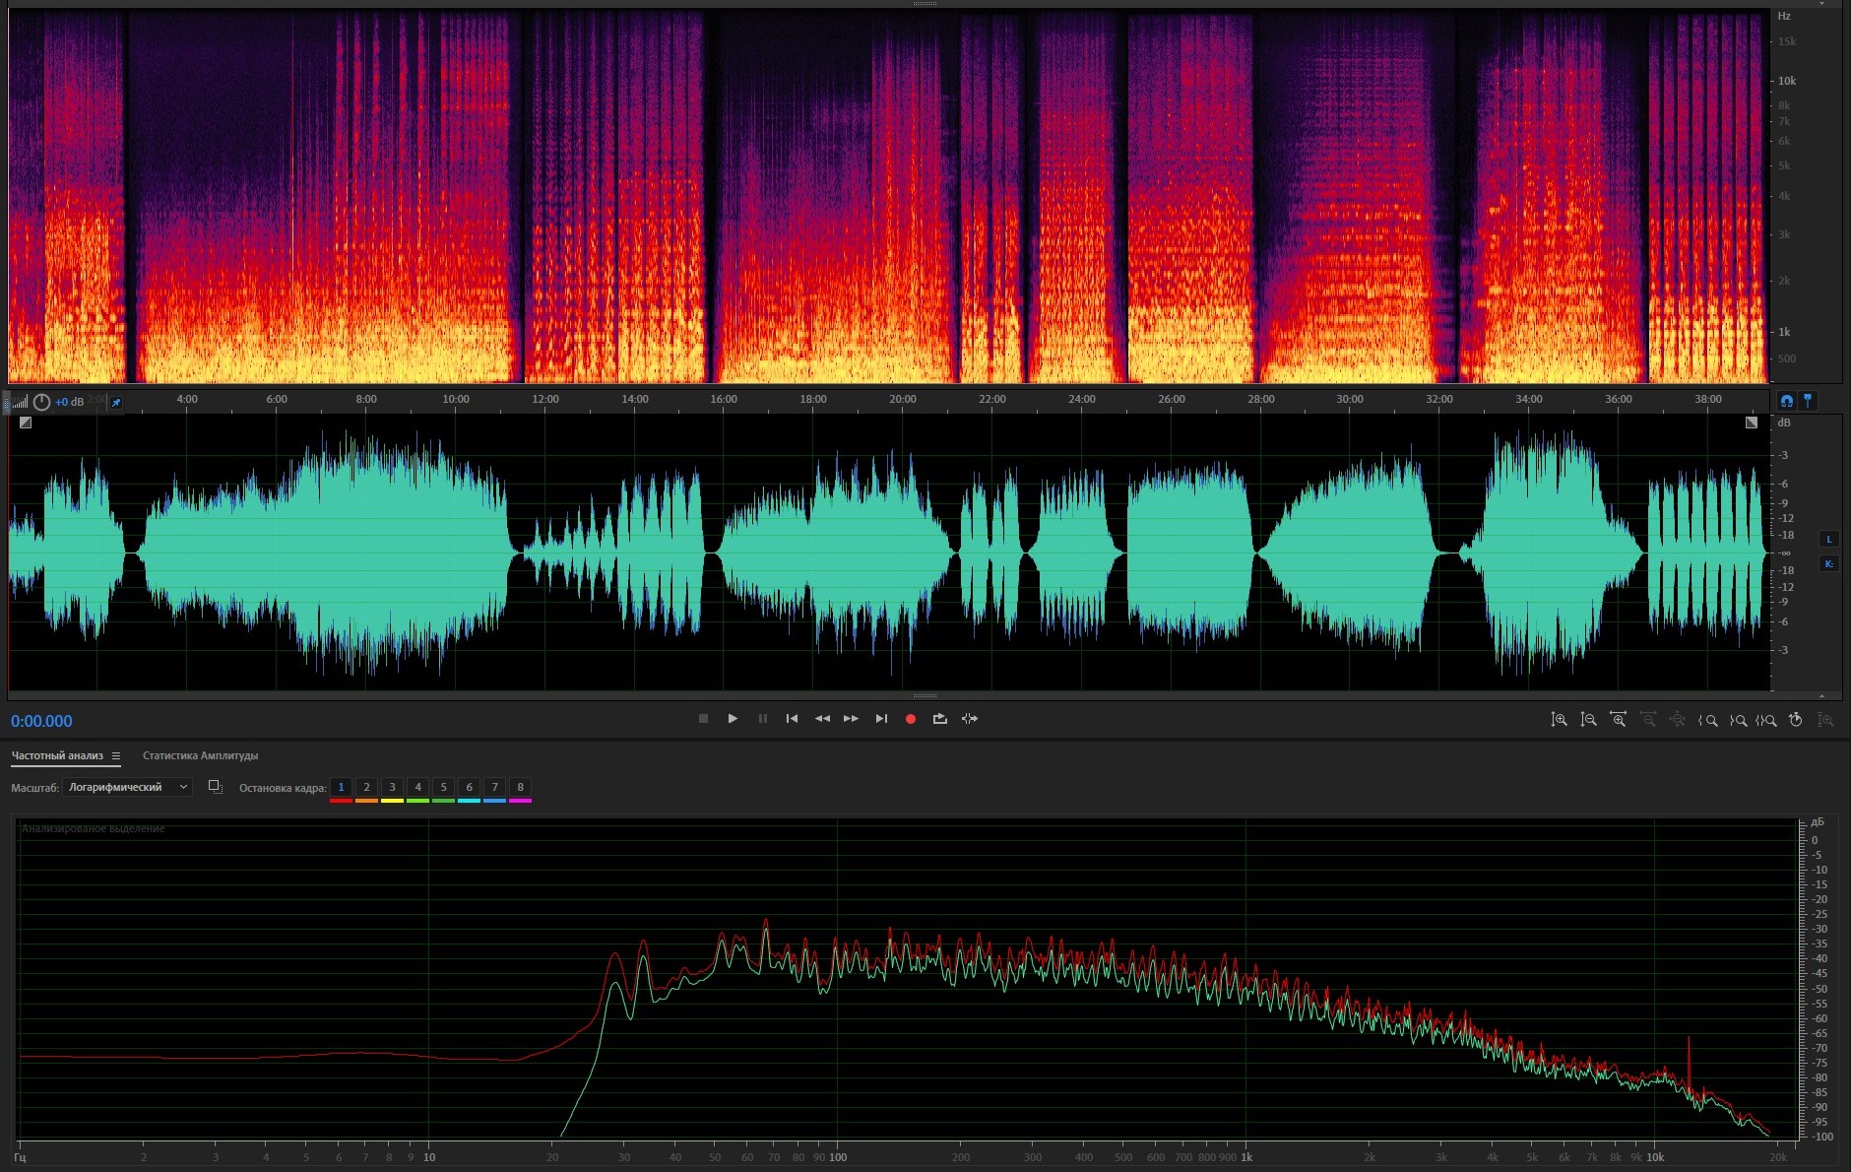Click hold frame button 3
1851x1172 pixels.
(x=392, y=787)
